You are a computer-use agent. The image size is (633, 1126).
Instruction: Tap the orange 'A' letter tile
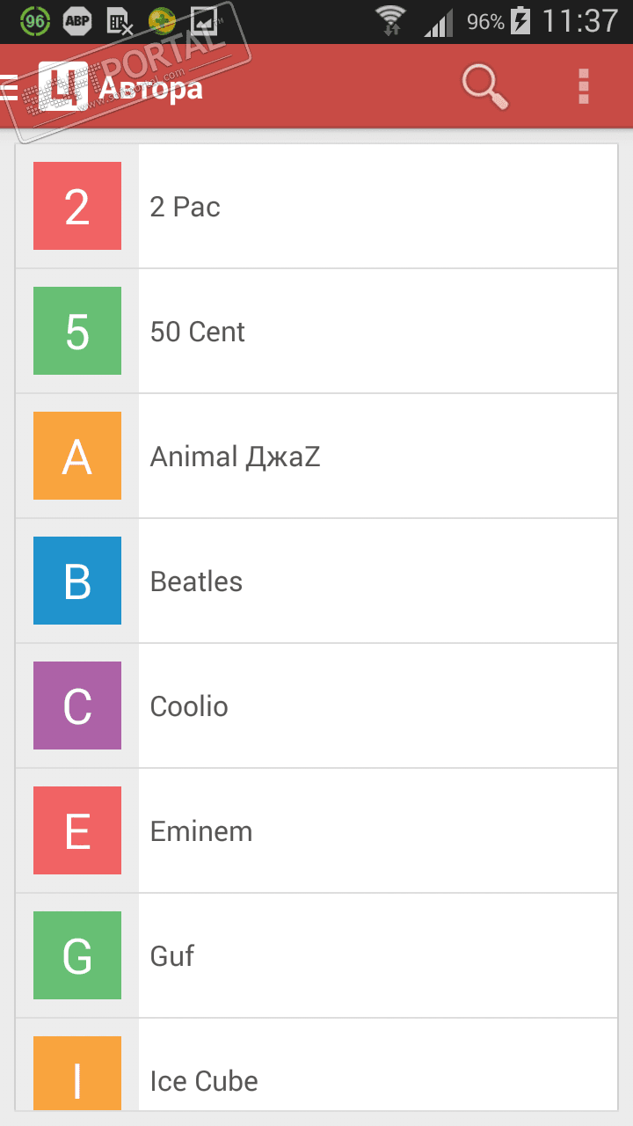tap(77, 456)
